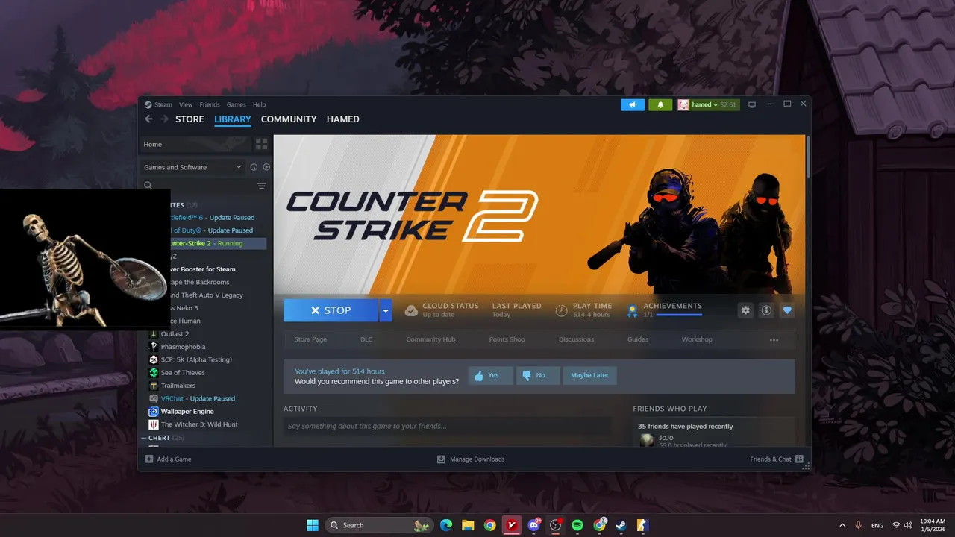Open Counter-Strike 2 taskbar icon
Viewport: 955px width, 537px height.
[x=642, y=525]
